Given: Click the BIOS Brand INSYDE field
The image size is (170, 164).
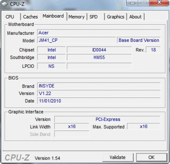Looking at the screenshot, I should (99, 86).
